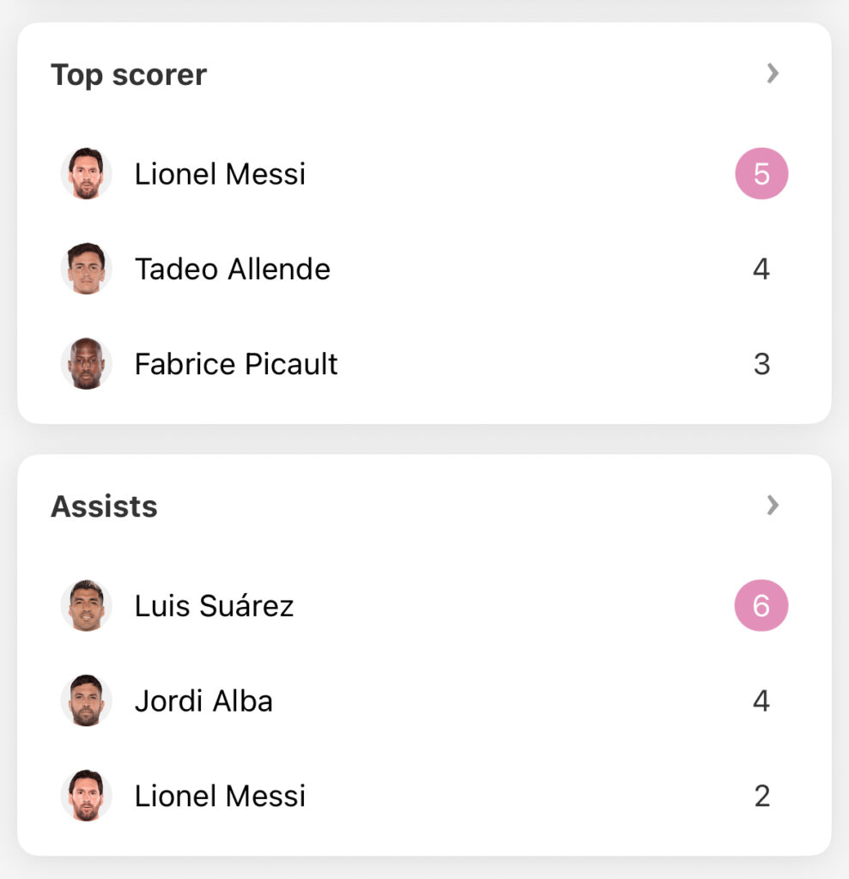Open the Assists section heading
This screenshot has height=879, width=849.
point(105,506)
